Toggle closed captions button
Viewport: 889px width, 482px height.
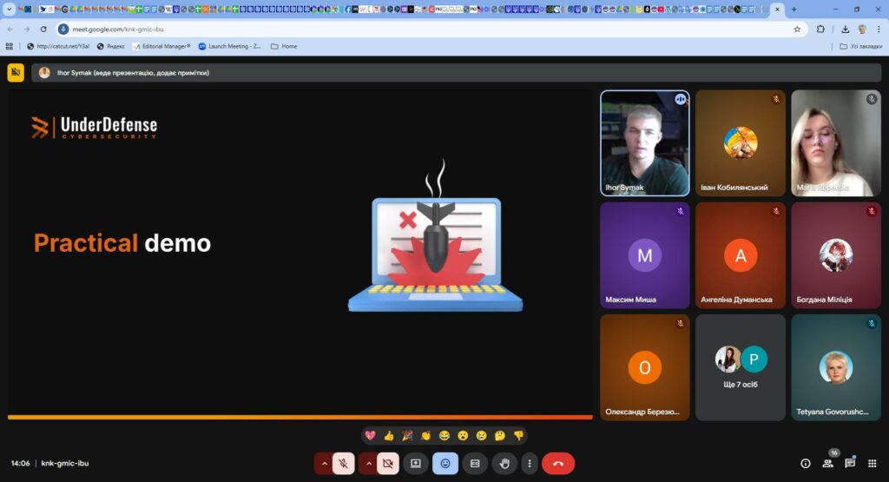click(x=474, y=464)
